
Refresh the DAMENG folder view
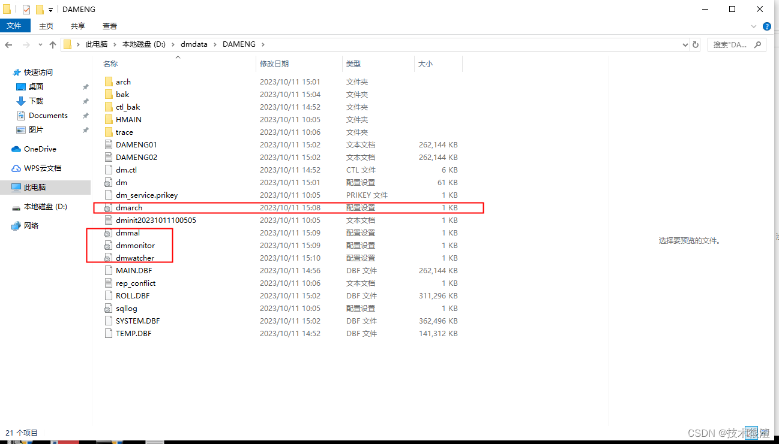tap(696, 44)
